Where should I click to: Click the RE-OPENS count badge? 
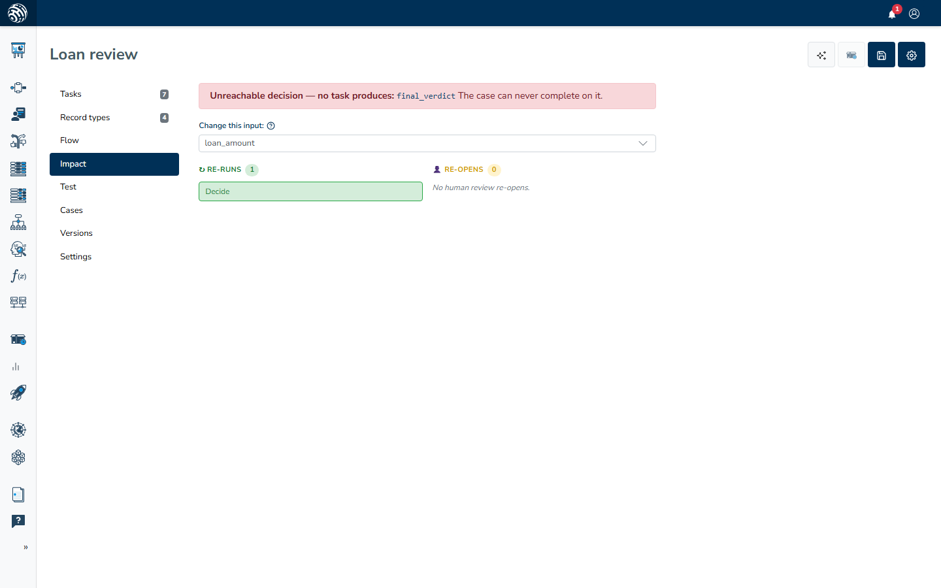494,170
